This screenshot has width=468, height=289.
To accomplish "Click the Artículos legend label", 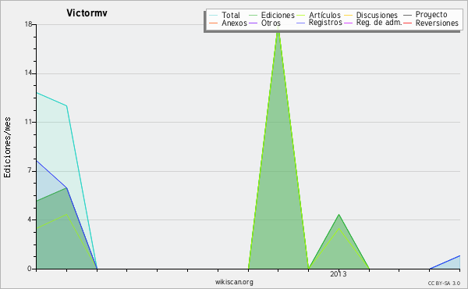I will click(x=324, y=15).
